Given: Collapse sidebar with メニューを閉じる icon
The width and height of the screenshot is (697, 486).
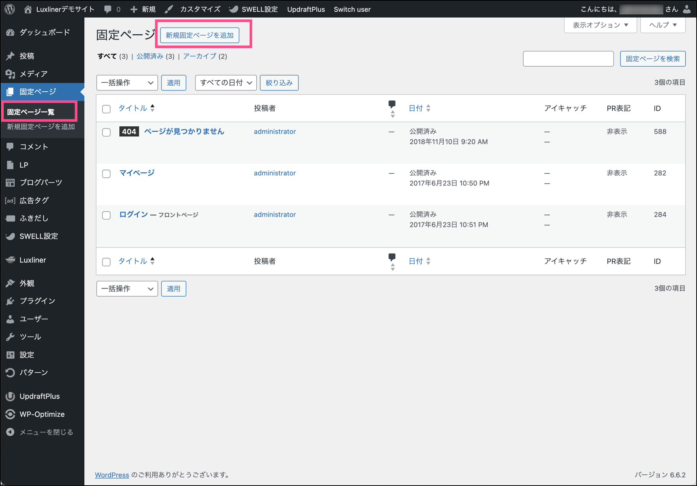Looking at the screenshot, I should coord(10,432).
